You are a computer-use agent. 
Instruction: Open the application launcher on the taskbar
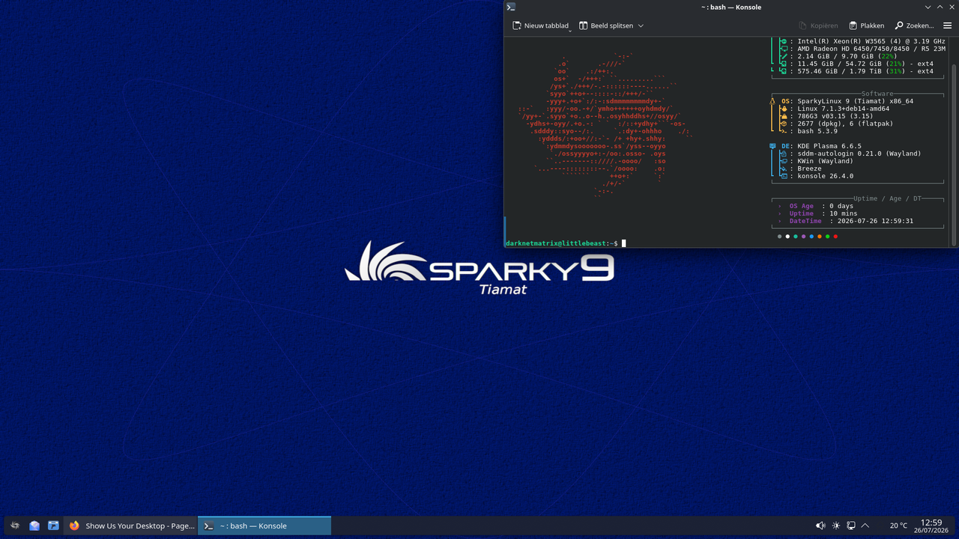tap(14, 526)
